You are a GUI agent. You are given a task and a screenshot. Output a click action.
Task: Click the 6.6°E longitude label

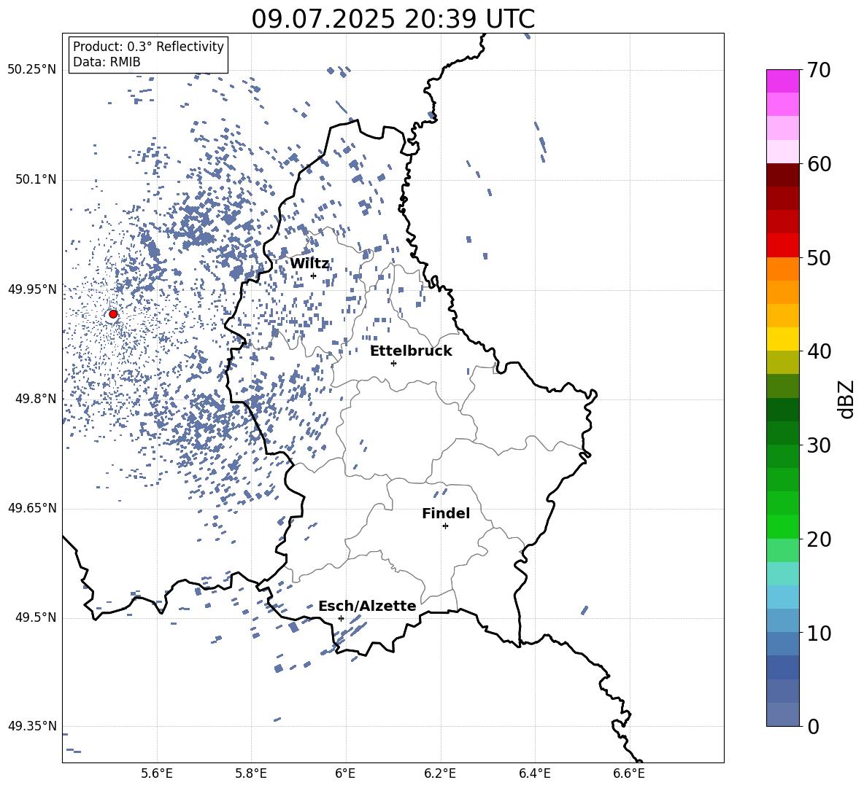pyautogui.click(x=629, y=773)
